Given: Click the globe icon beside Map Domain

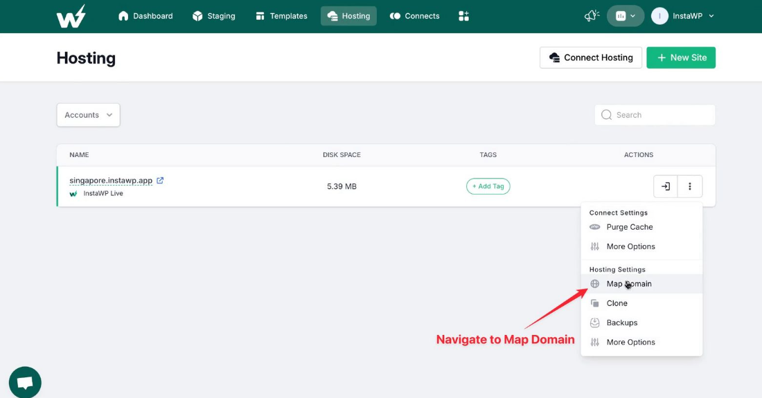Looking at the screenshot, I should tap(594, 284).
